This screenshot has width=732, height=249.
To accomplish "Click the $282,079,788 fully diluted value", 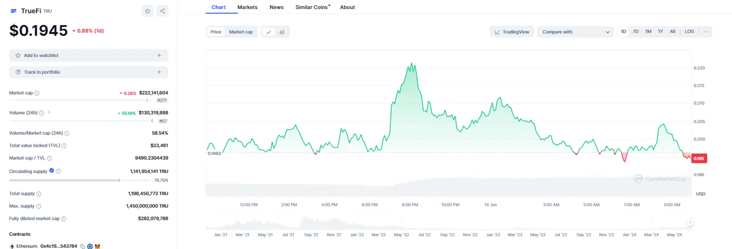I will (x=153, y=219).
